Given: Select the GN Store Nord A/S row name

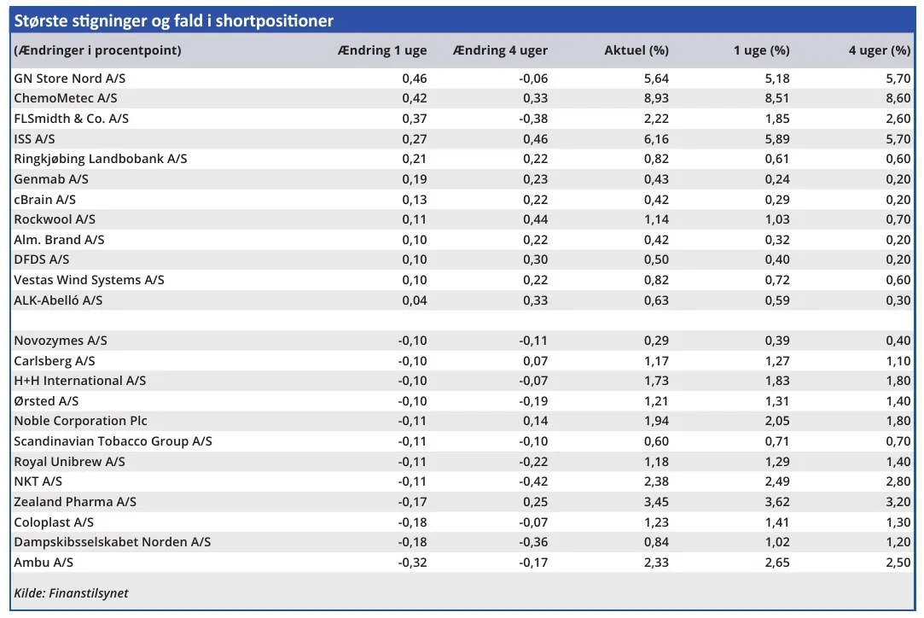Looking at the screenshot, I should click(x=64, y=79).
